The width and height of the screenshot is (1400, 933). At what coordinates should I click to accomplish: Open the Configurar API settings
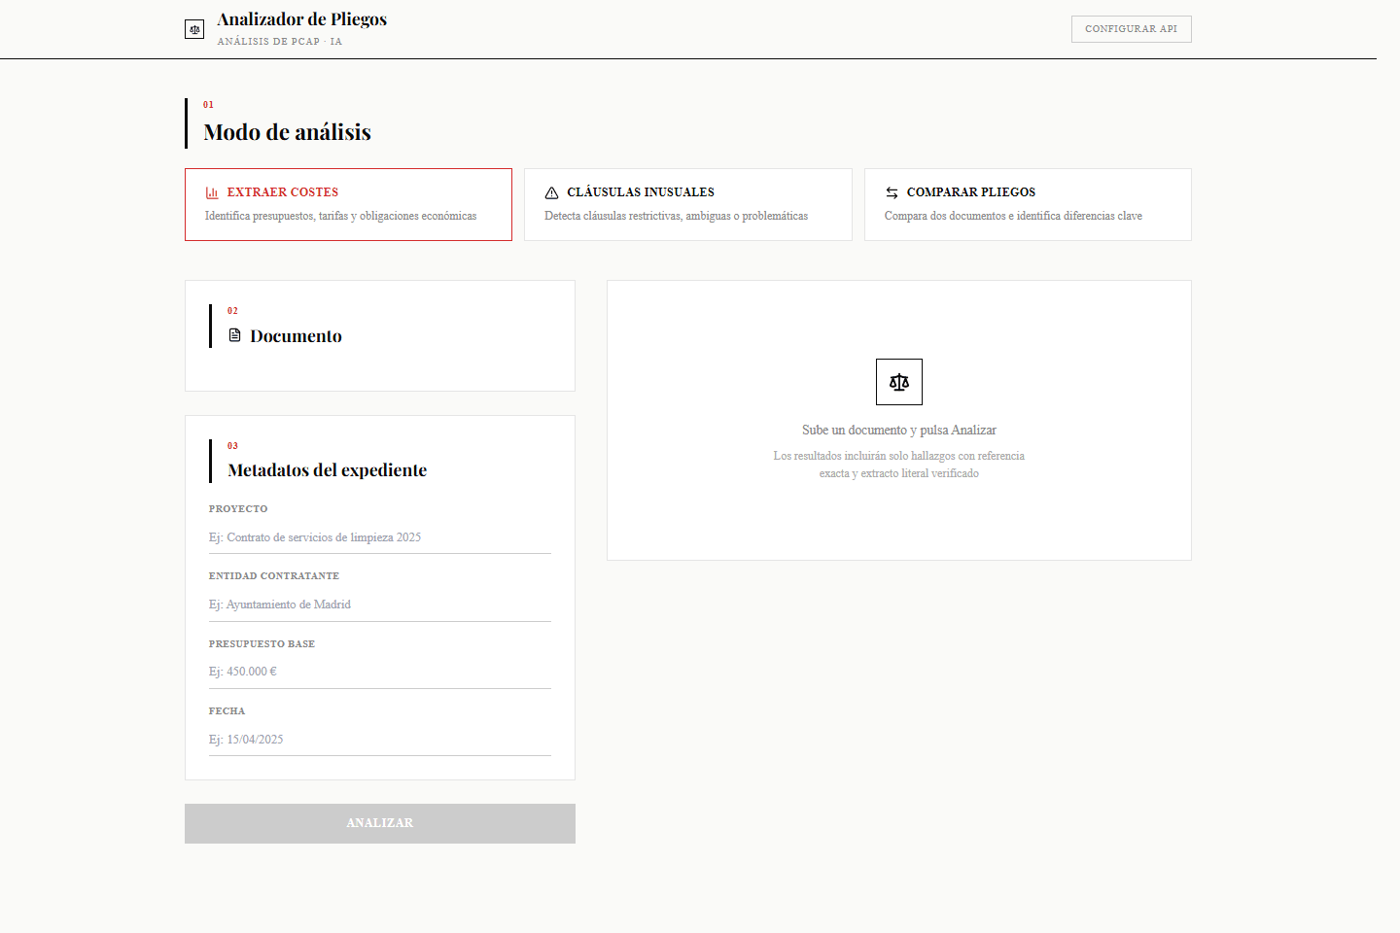(x=1132, y=29)
